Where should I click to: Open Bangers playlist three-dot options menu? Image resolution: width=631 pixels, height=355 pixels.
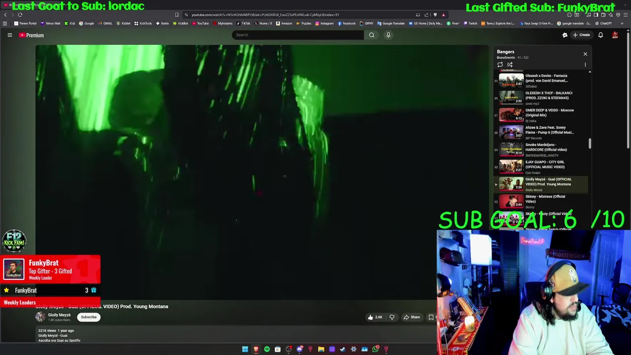[585, 65]
